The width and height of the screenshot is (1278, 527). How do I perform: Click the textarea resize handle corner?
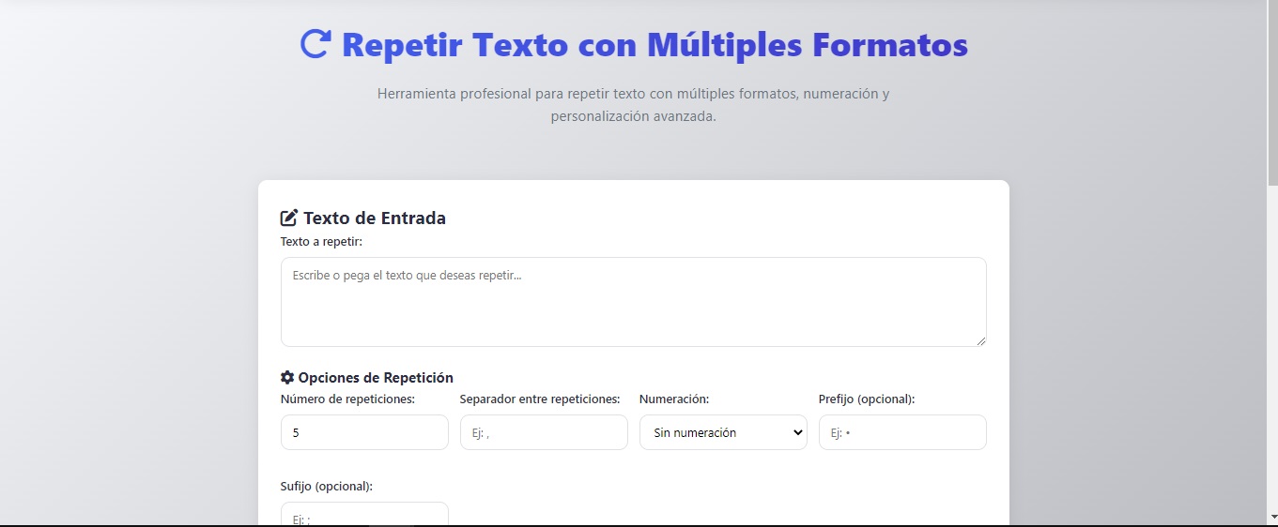coord(980,340)
